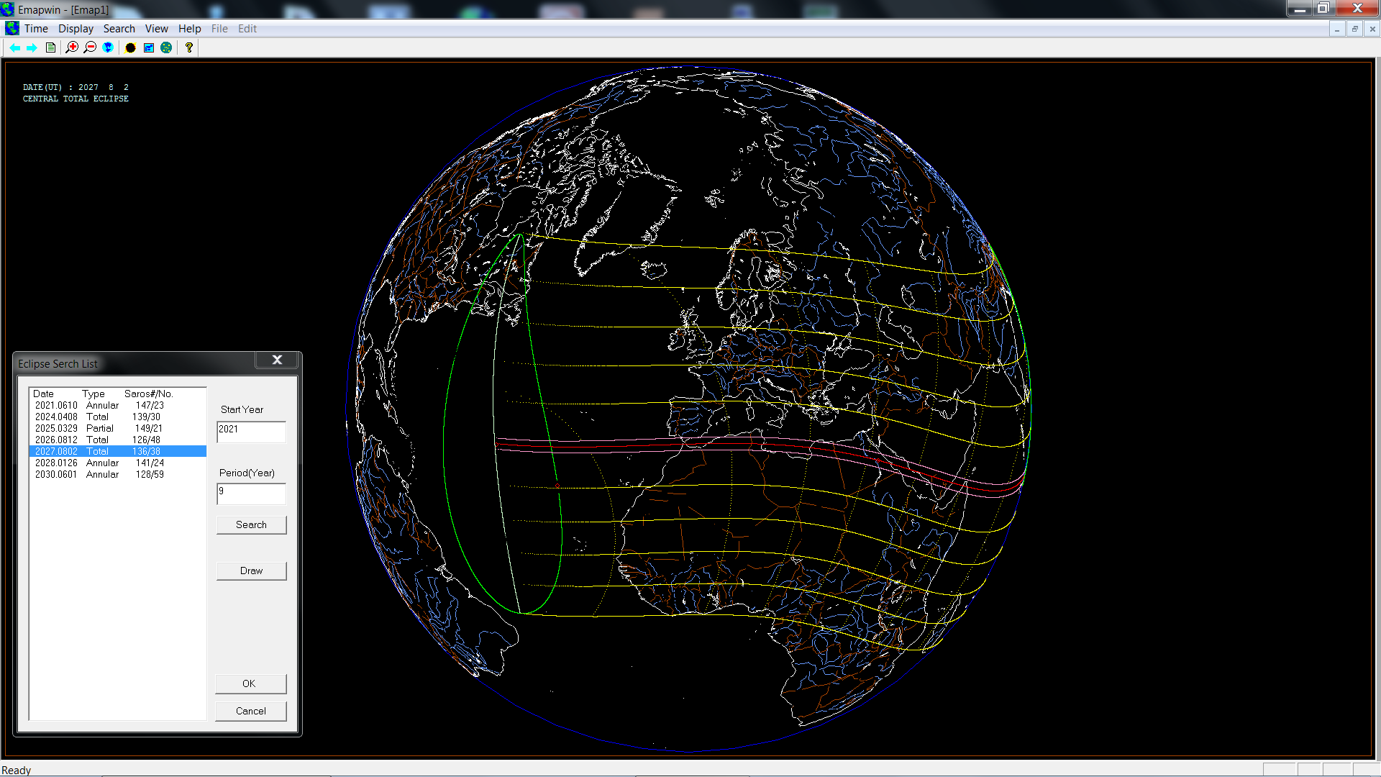Click the CENTRAL TOTAL ECLIPSE label
The width and height of the screenshot is (1381, 777).
click(76, 99)
